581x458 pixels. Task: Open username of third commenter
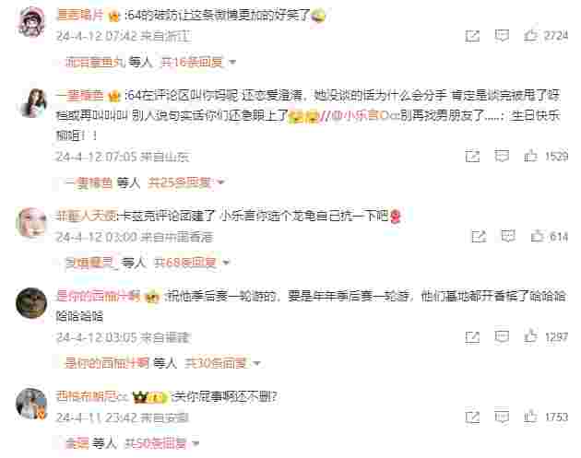pos(86,216)
